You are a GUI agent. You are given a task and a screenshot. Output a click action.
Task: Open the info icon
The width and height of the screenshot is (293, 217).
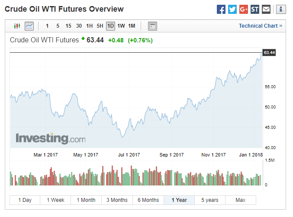pyautogui.click(x=281, y=9)
